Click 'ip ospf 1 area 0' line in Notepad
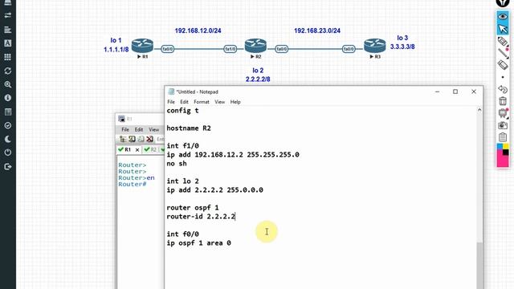 [198, 242]
